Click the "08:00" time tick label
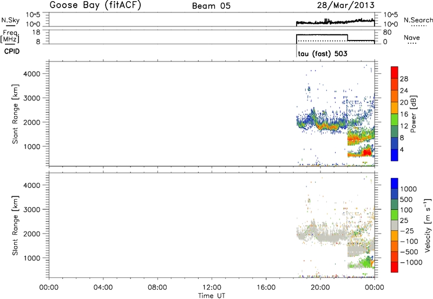Screen dimensions: 433x299 click(157, 288)
